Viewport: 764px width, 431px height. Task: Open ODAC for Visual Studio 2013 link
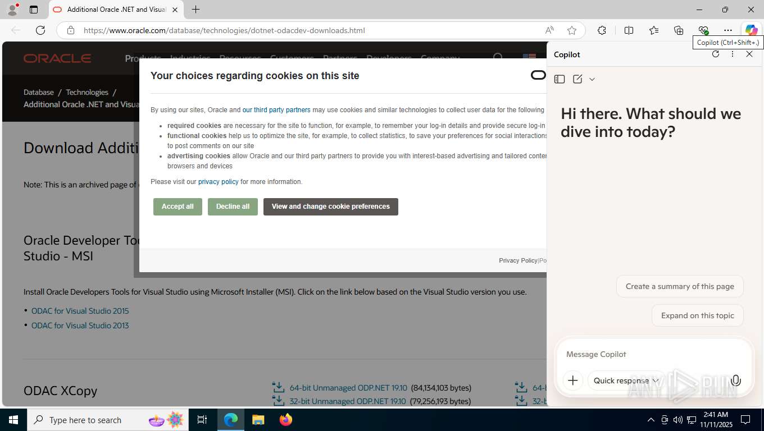coord(80,325)
